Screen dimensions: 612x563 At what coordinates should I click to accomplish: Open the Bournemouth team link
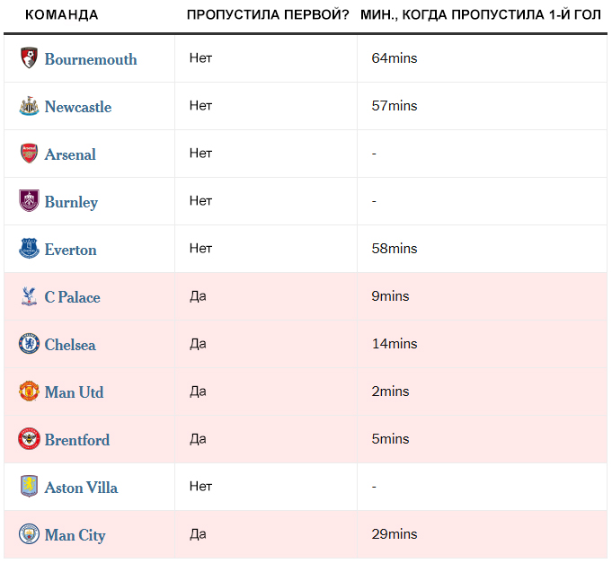coord(91,59)
